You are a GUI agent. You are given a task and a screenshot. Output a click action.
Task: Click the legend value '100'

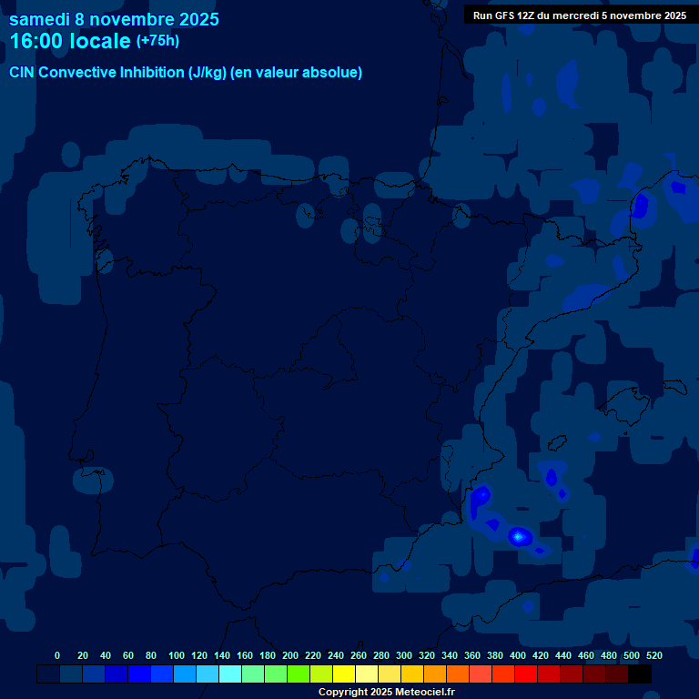(177, 655)
